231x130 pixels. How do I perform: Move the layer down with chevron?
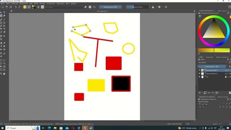tap(209, 92)
